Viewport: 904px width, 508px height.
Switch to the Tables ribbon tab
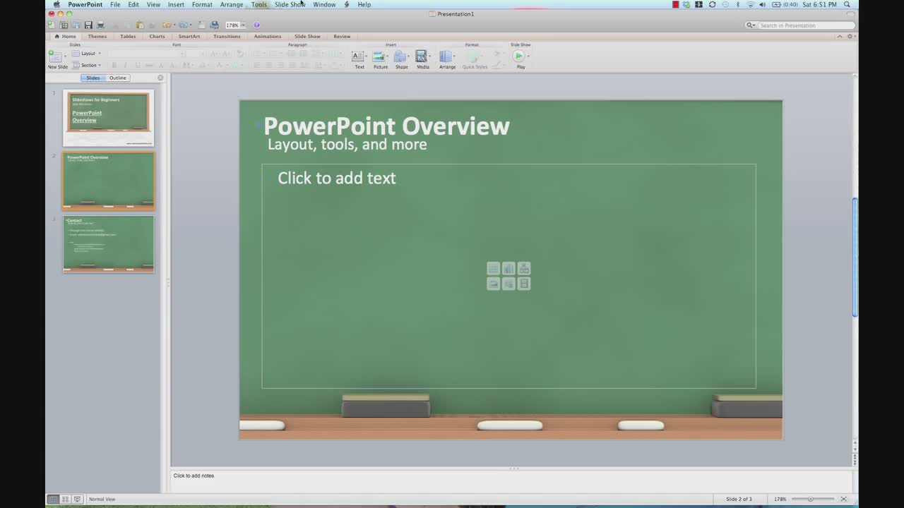pos(128,36)
